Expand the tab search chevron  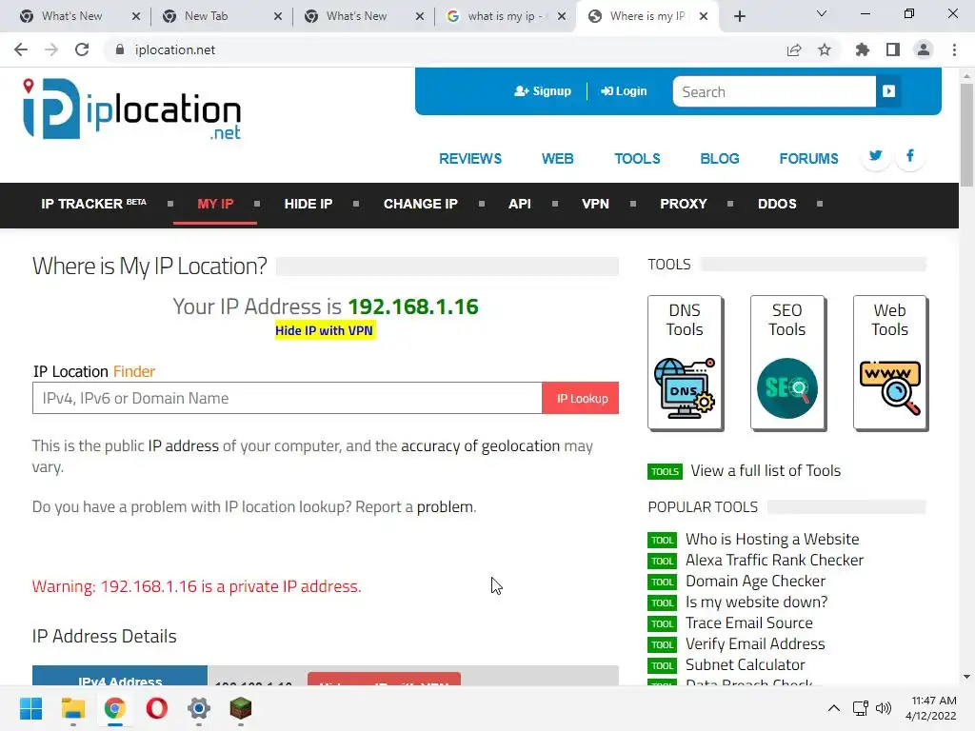point(822,13)
